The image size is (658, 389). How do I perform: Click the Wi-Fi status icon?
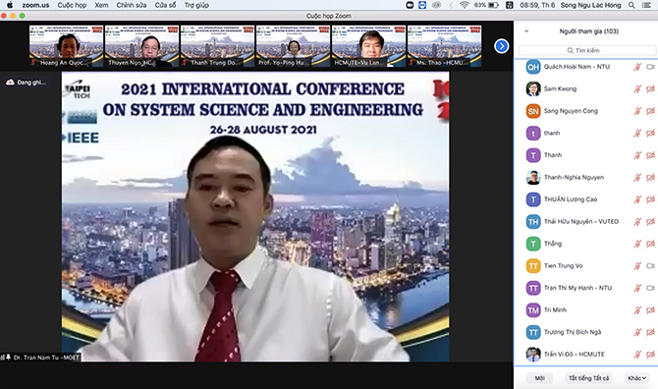pos(465,5)
